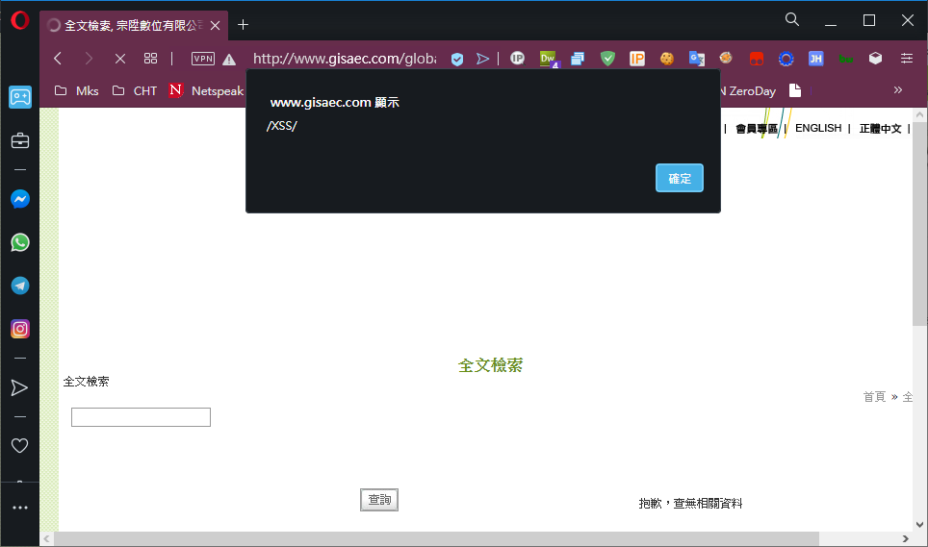Open Facebook Messenger in sidebar
Screen dimensions: 928x547
point(20,199)
